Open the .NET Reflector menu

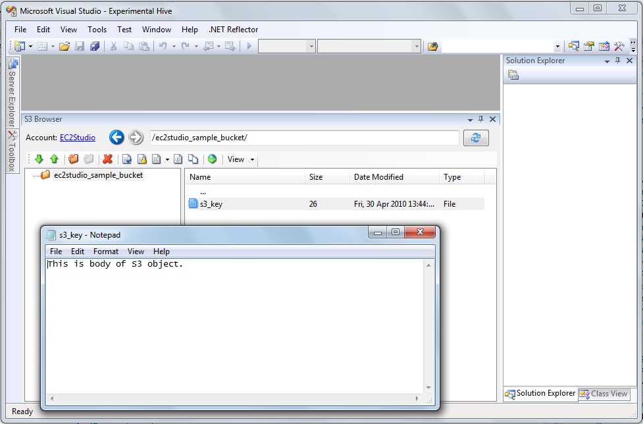point(234,30)
